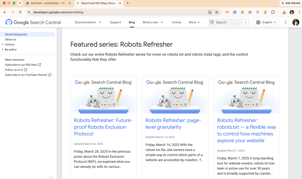
Task: Open the Extensions puzzle-piece icon
Action: tap(273, 12)
